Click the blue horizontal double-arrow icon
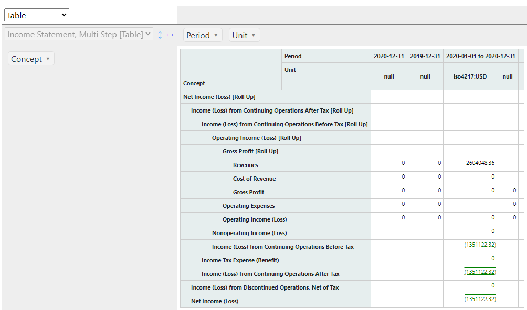 pyautogui.click(x=170, y=35)
